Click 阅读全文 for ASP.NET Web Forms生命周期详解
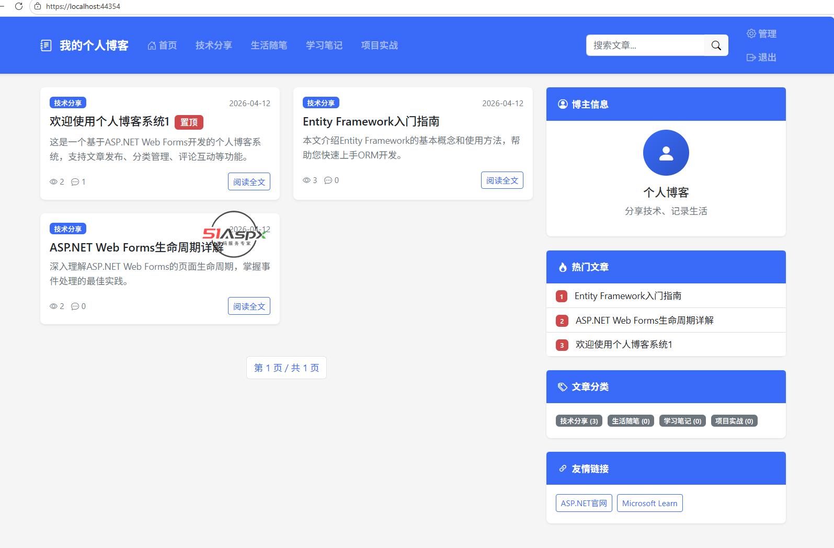The height and width of the screenshot is (548, 834). [249, 306]
